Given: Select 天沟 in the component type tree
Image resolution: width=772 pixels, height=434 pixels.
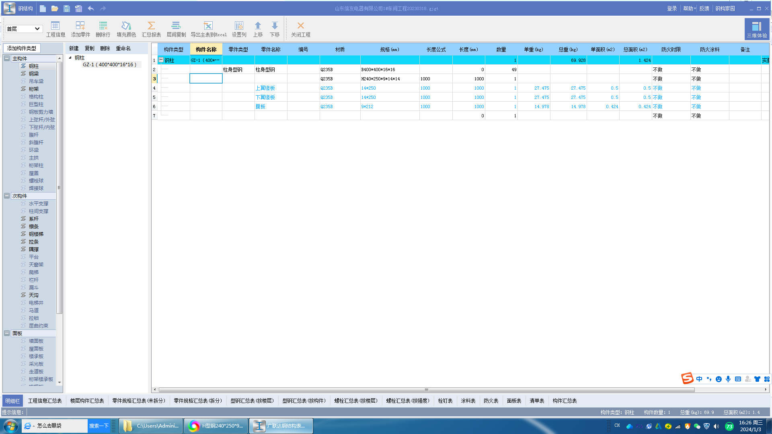Looking at the screenshot, I should click(x=34, y=295).
